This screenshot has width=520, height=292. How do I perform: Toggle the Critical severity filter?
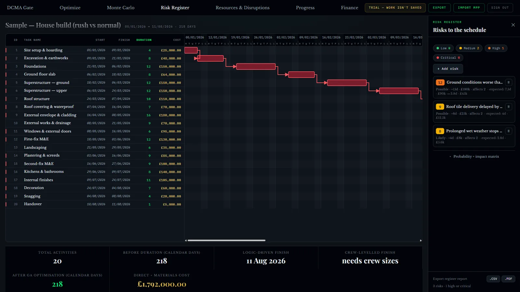click(x=448, y=58)
